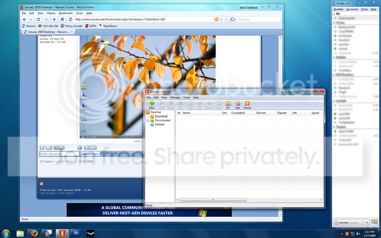The image size is (381, 238).
Task: Click the Speed column header in FlashGet
Action: [315, 113]
